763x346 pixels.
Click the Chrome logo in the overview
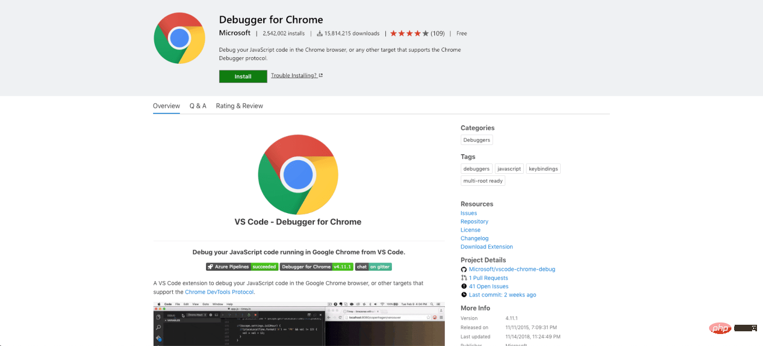coord(298,174)
